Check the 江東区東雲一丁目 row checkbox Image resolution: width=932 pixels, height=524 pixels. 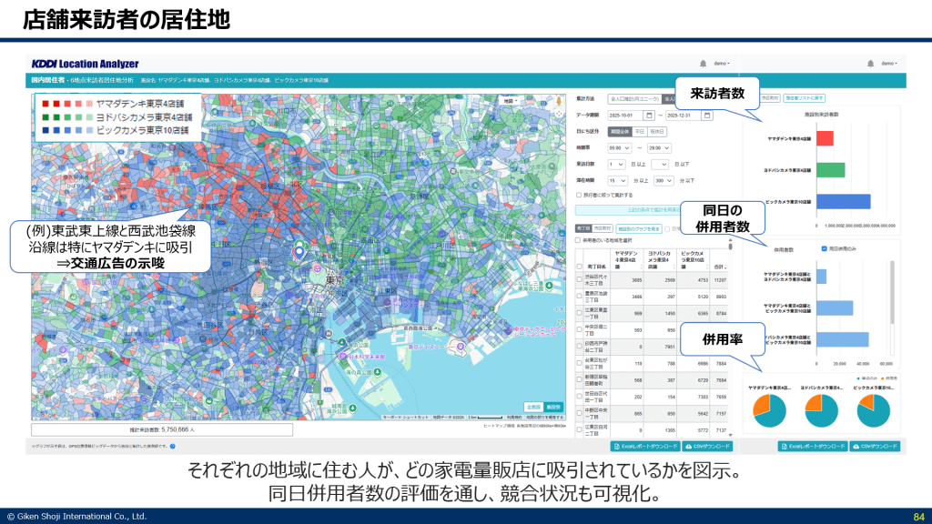(580, 313)
